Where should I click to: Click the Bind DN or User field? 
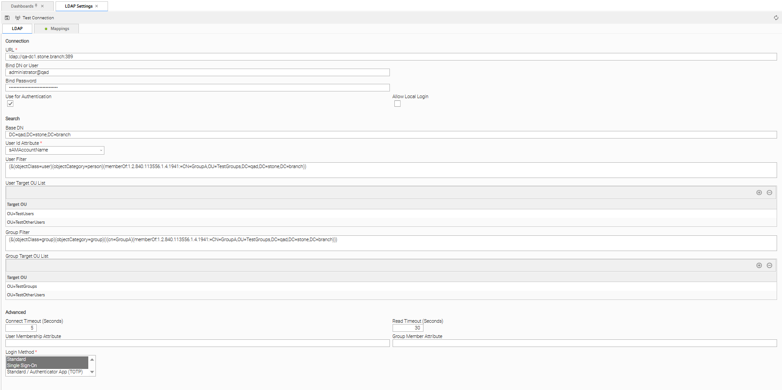[197, 73]
